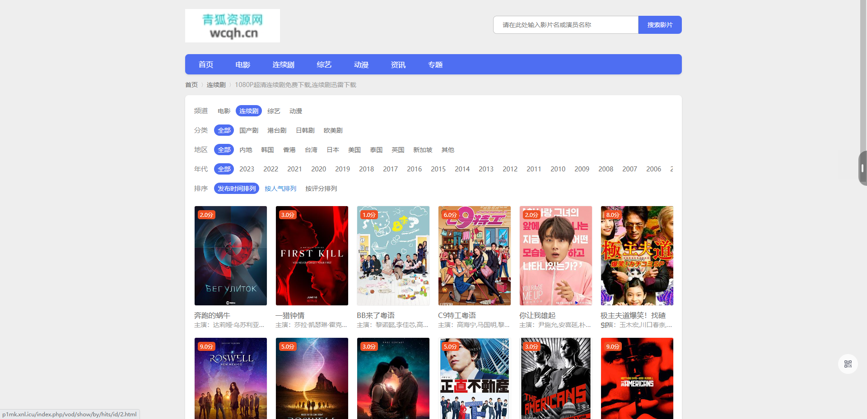
Task: Filter region by 美国
Action: pyautogui.click(x=354, y=150)
